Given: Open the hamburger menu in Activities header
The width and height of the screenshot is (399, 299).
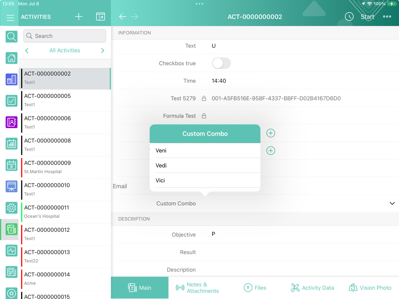Looking at the screenshot, I should click(10, 17).
